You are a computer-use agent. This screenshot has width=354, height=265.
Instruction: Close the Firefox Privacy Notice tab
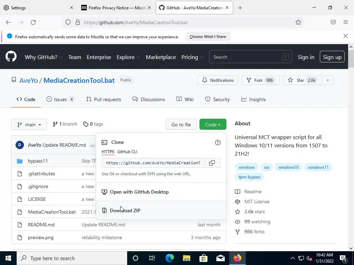[149, 8]
